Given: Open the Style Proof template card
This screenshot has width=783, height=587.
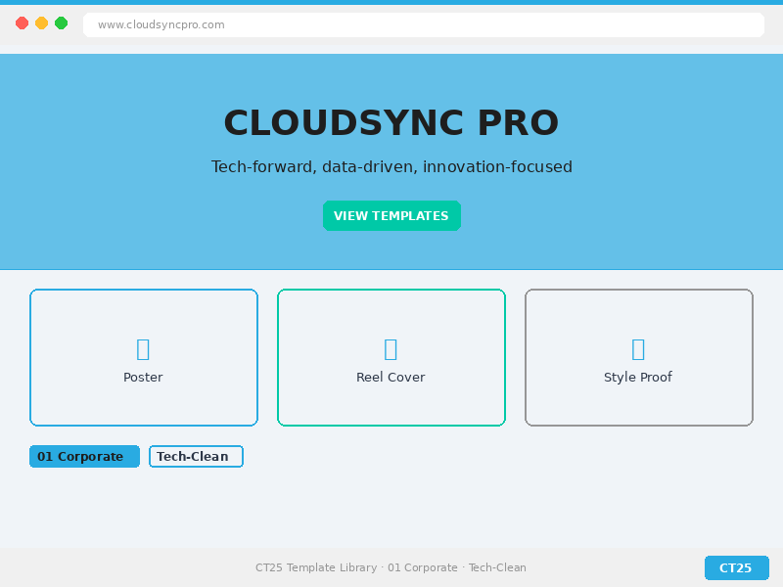Looking at the screenshot, I should pos(639,315).
